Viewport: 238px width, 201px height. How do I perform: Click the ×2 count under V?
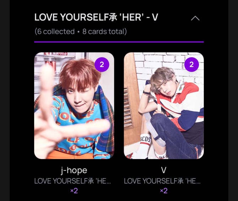click(164, 191)
